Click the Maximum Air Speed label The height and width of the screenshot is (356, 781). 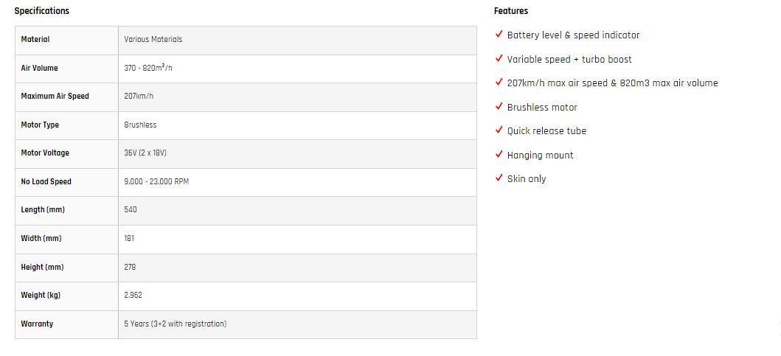point(55,96)
